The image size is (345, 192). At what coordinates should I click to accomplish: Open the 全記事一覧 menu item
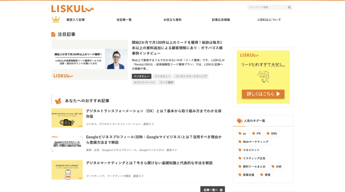(x=124, y=20)
